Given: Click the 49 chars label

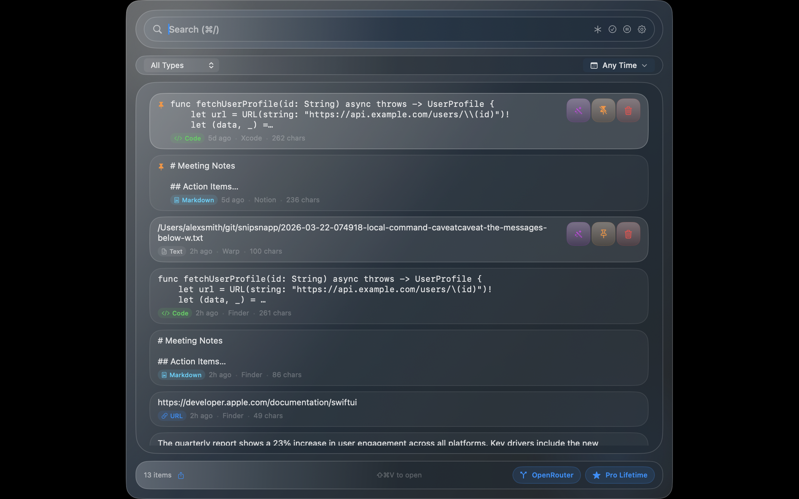Looking at the screenshot, I should click(x=268, y=416).
